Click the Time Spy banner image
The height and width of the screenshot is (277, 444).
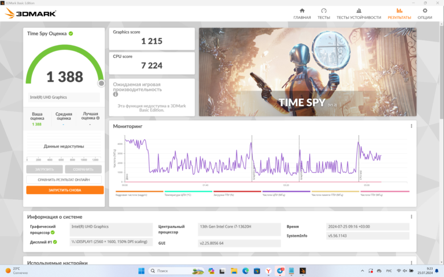[307, 72]
